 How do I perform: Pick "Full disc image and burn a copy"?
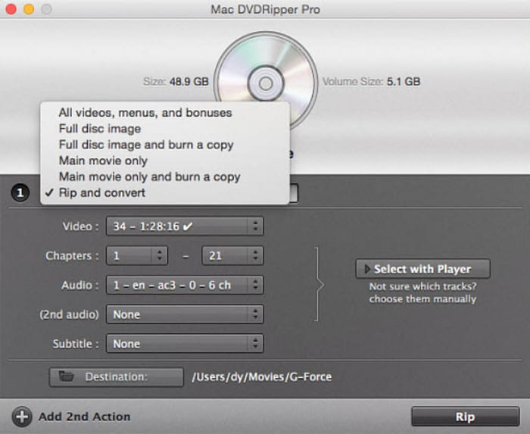pyautogui.click(x=164, y=145)
